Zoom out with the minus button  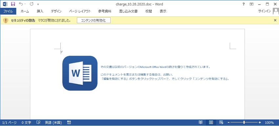pos(229,122)
